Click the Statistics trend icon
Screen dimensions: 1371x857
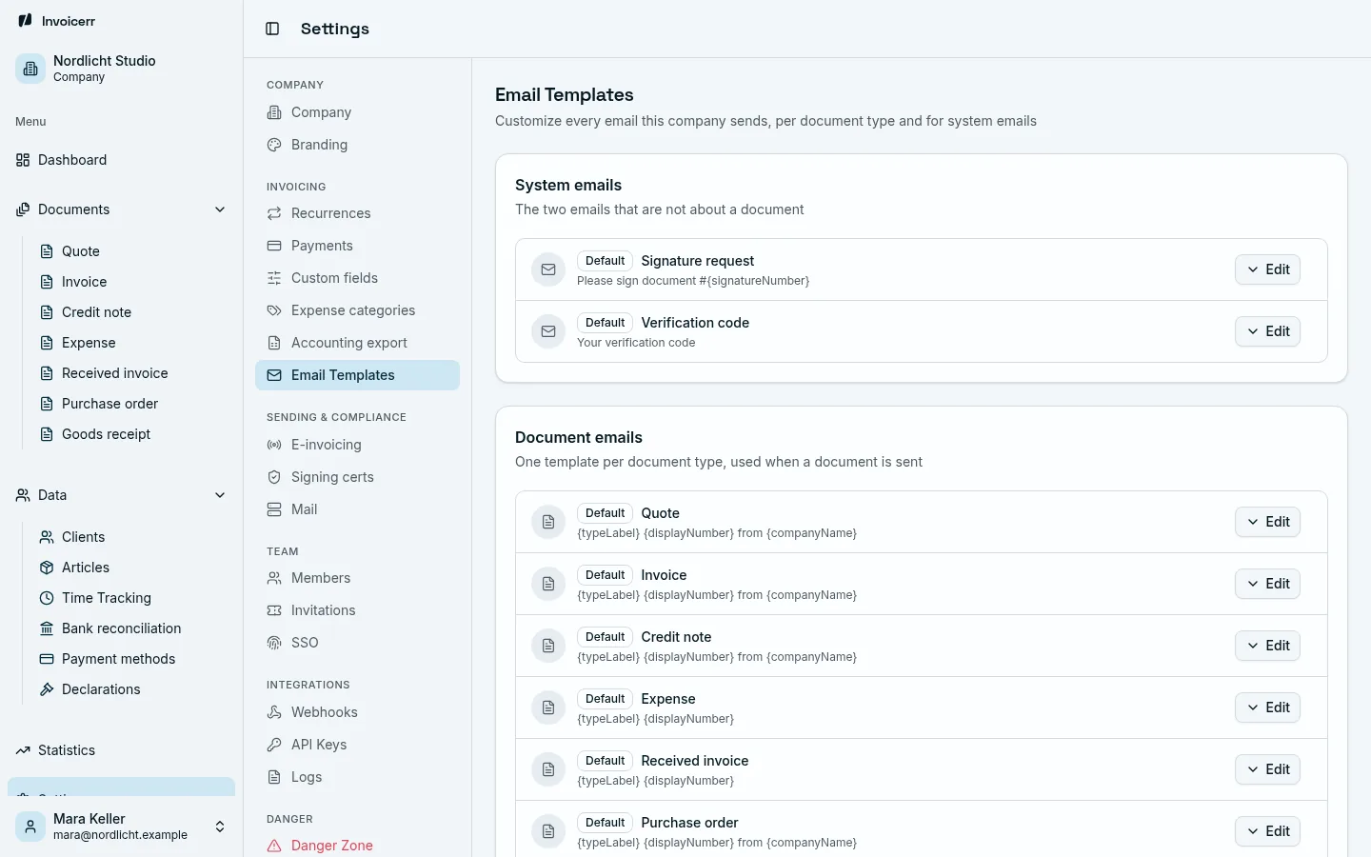[23, 750]
